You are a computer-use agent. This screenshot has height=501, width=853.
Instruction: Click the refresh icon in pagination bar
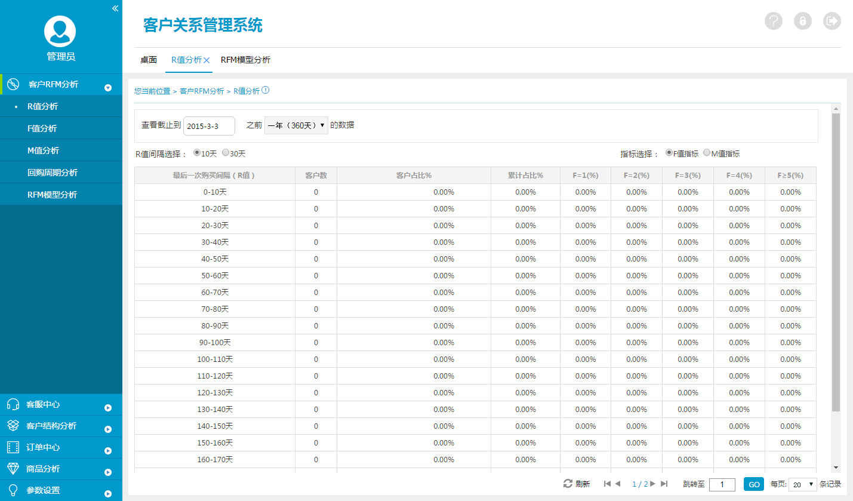(568, 484)
